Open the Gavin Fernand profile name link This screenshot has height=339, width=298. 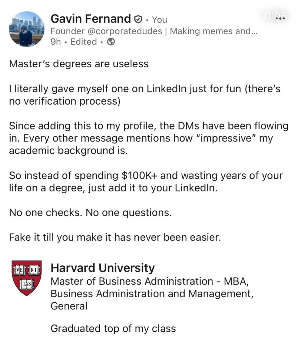(x=90, y=19)
